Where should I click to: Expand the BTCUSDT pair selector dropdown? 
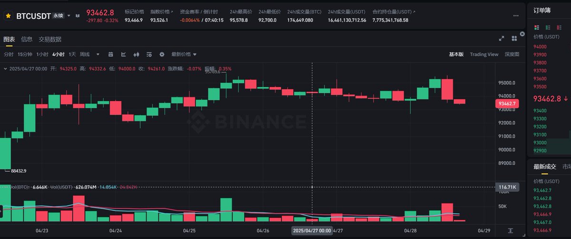point(69,16)
